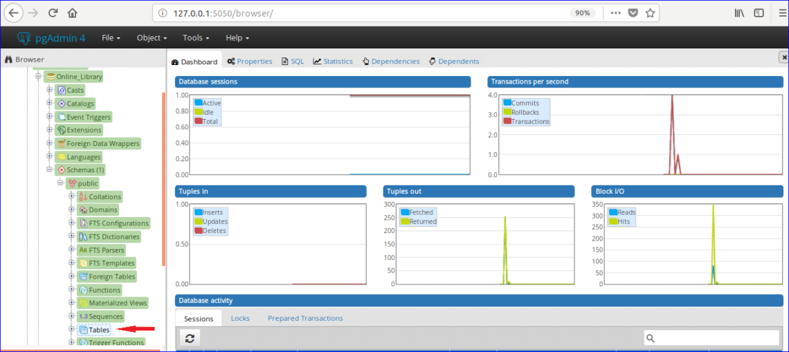Collapse the Schemas (1) node
The image size is (789, 352).
click(x=50, y=169)
